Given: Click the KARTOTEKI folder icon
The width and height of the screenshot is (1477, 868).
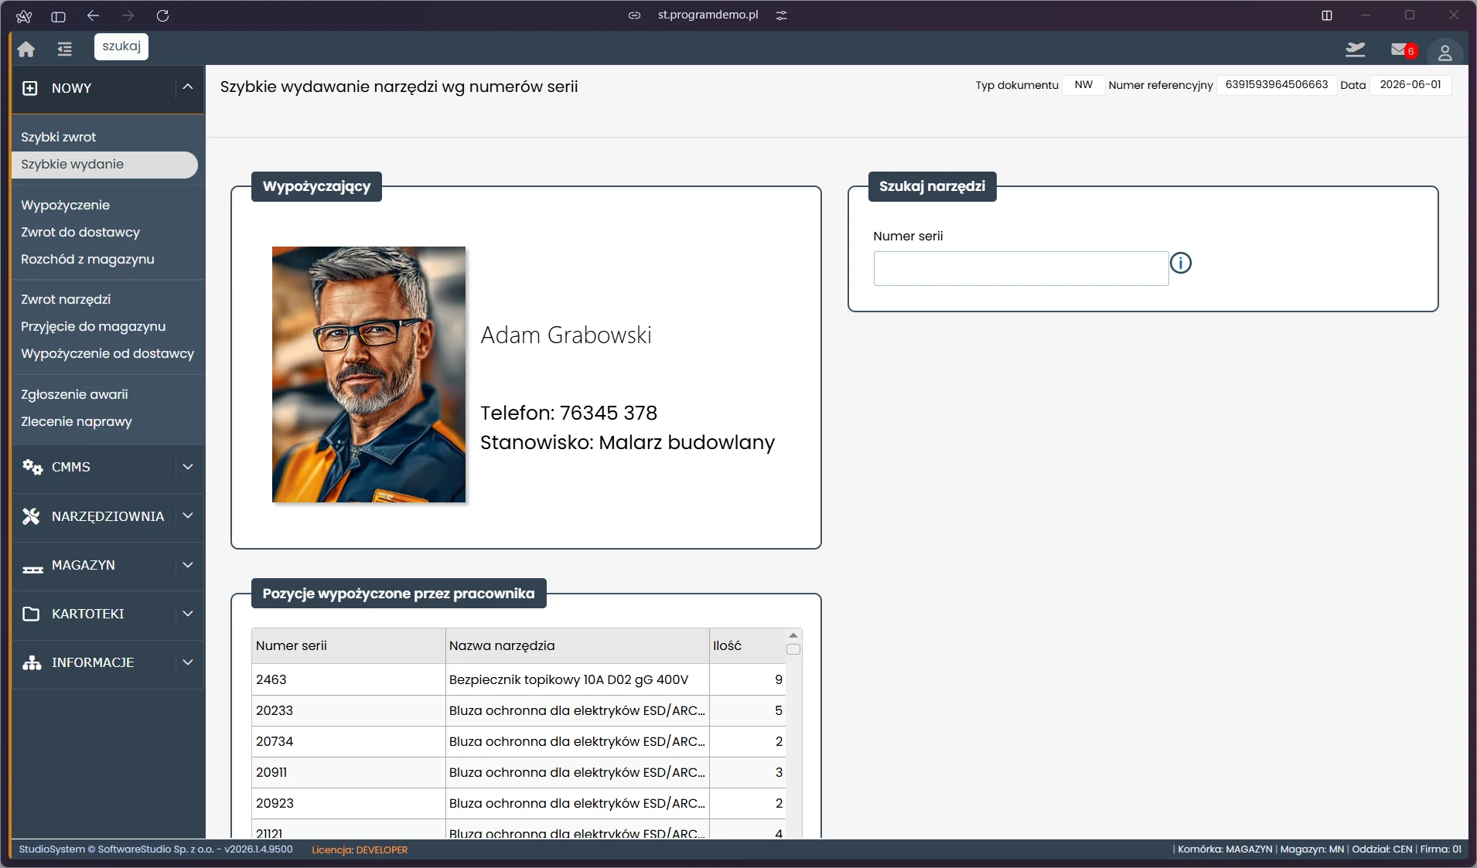Looking at the screenshot, I should click(x=31, y=614).
